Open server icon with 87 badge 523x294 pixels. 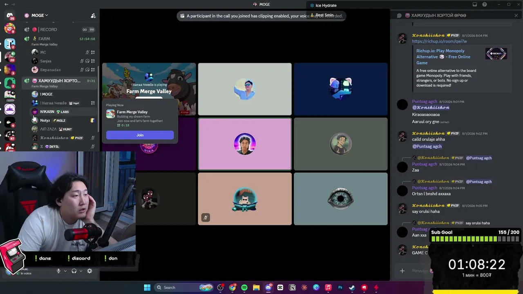pos(10,135)
